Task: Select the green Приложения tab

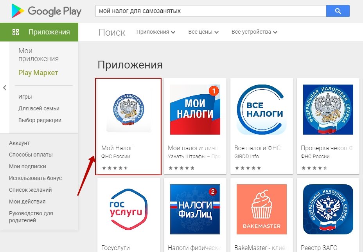Action: 39,32
